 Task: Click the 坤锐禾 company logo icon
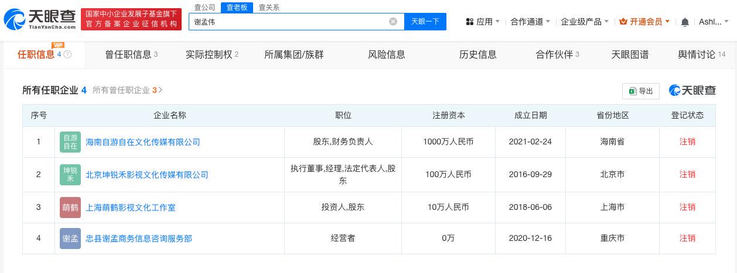[x=70, y=175]
